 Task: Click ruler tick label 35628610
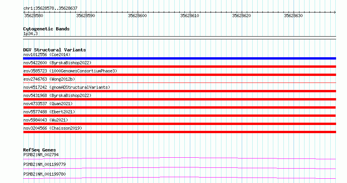point(189,16)
